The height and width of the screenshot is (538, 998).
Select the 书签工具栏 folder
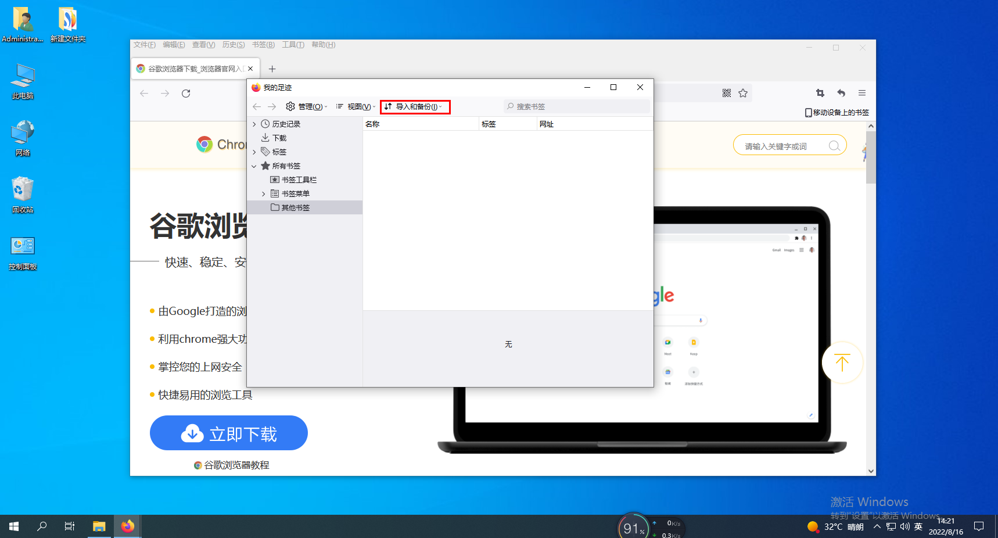(299, 180)
